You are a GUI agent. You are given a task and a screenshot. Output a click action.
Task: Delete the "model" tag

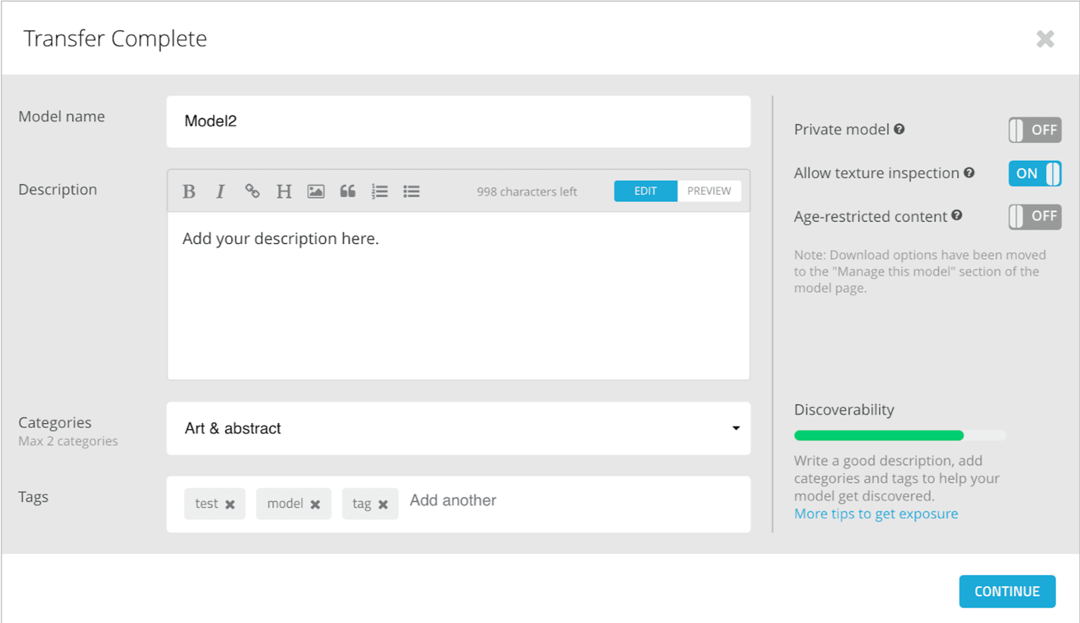click(315, 505)
